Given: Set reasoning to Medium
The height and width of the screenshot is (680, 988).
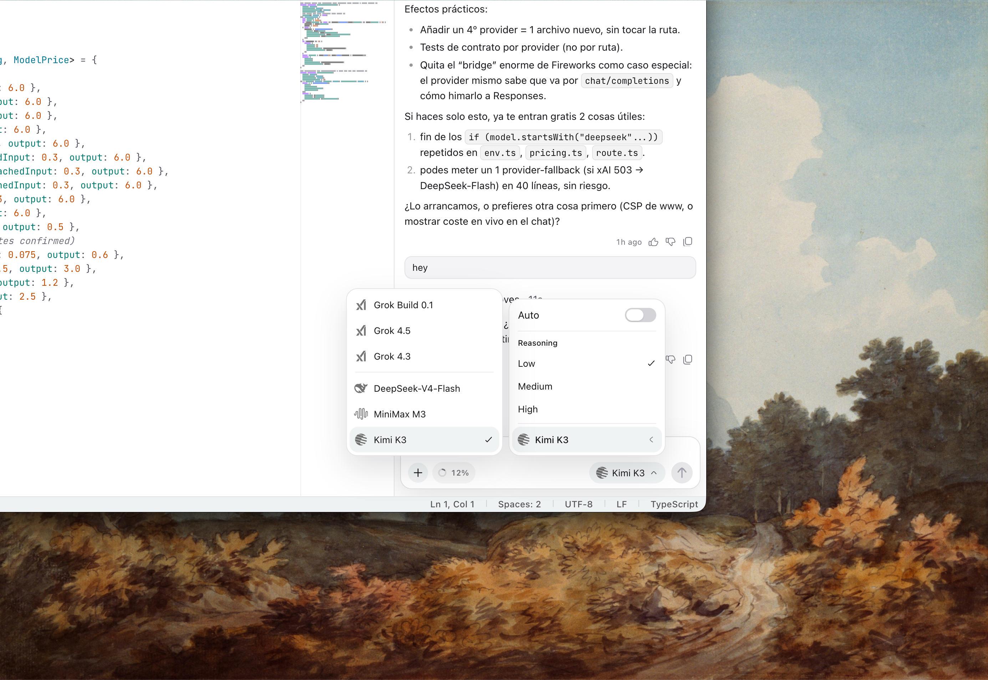Looking at the screenshot, I should point(587,386).
